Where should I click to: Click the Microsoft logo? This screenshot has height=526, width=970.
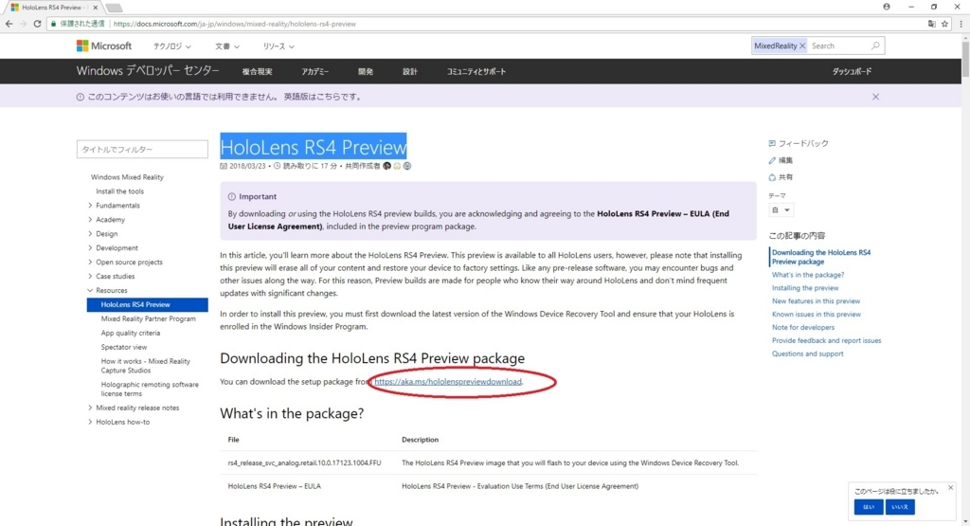pos(104,45)
